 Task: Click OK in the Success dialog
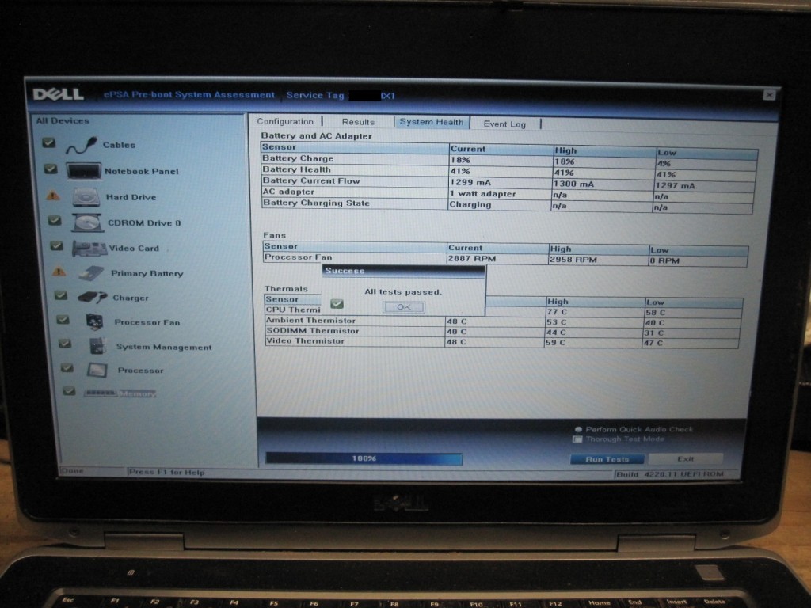click(x=403, y=306)
